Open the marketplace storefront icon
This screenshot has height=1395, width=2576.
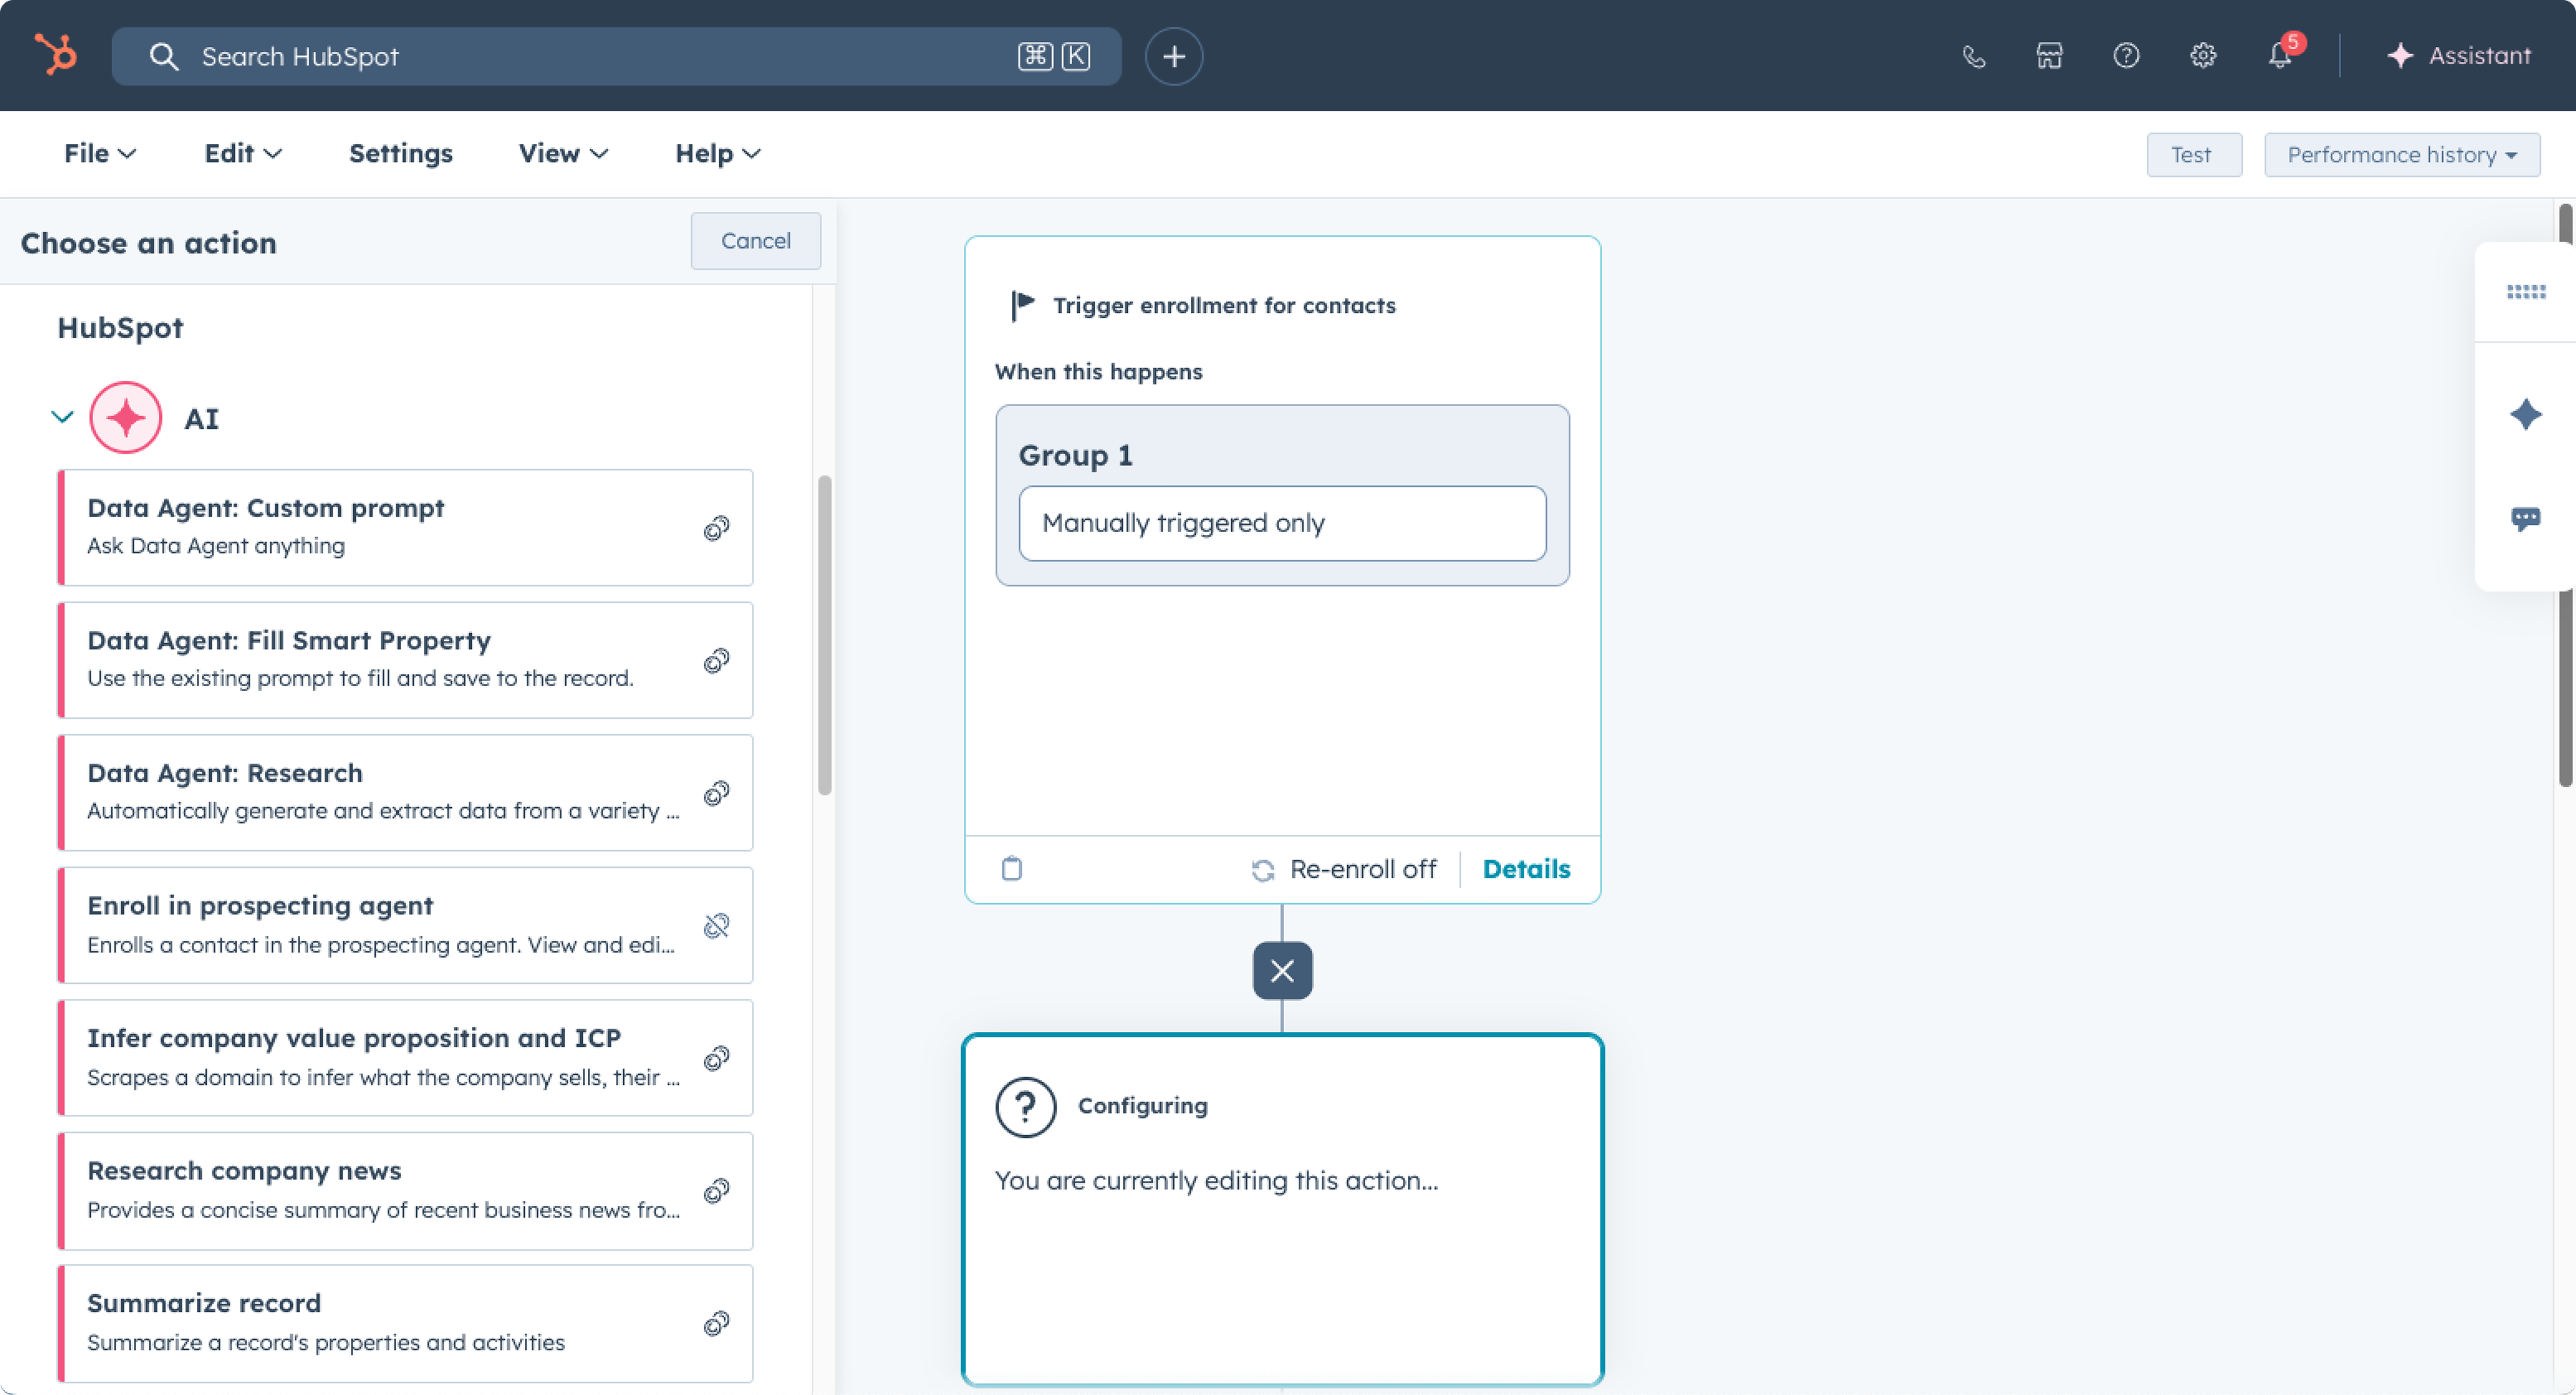[2049, 56]
